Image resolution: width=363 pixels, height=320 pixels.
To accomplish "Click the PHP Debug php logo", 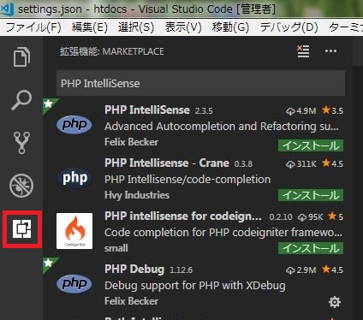I will point(74,284).
